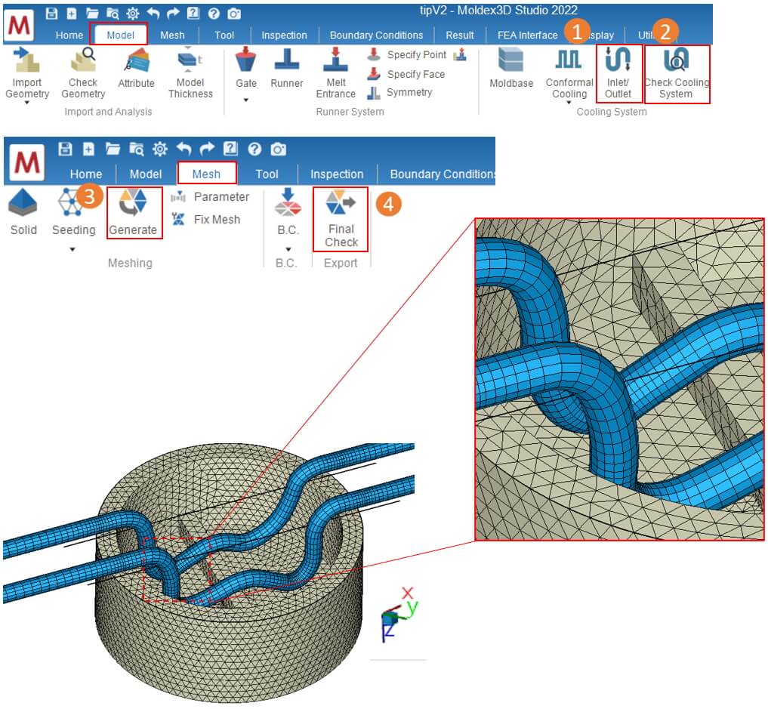The height and width of the screenshot is (709, 768).
Task: Expand the Gate dropdown arrow
Action: 246,100
